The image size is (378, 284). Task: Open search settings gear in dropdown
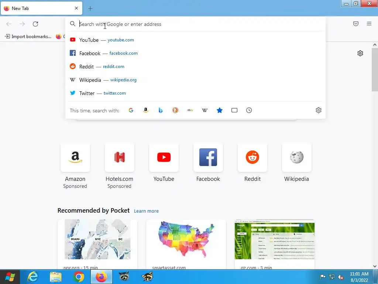[x=319, y=110]
